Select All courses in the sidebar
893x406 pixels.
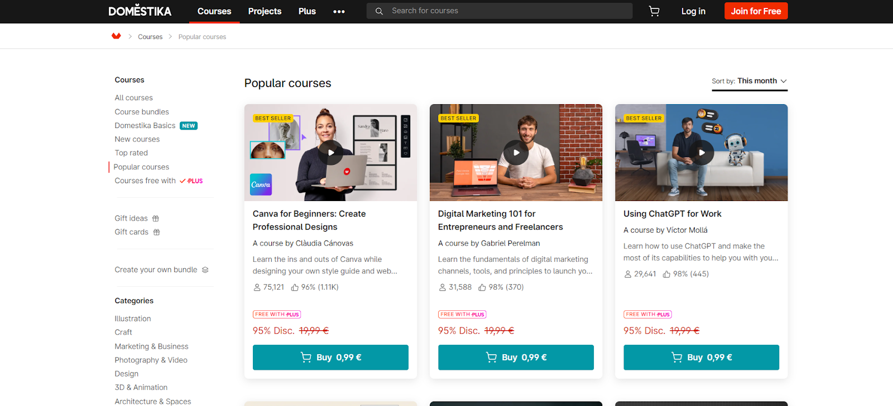tap(134, 97)
